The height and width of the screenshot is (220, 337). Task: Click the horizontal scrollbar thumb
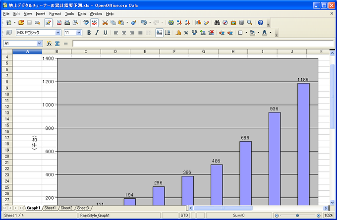[223, 208]
